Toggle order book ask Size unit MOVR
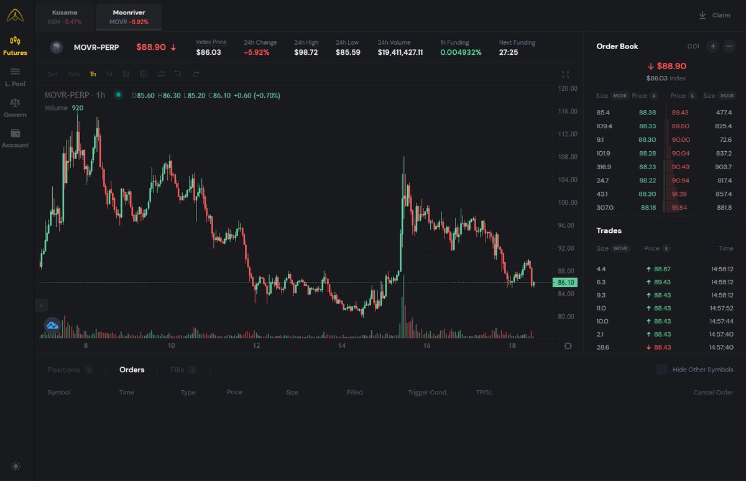This screenshot has width=746, height=481. pos(727,96)
